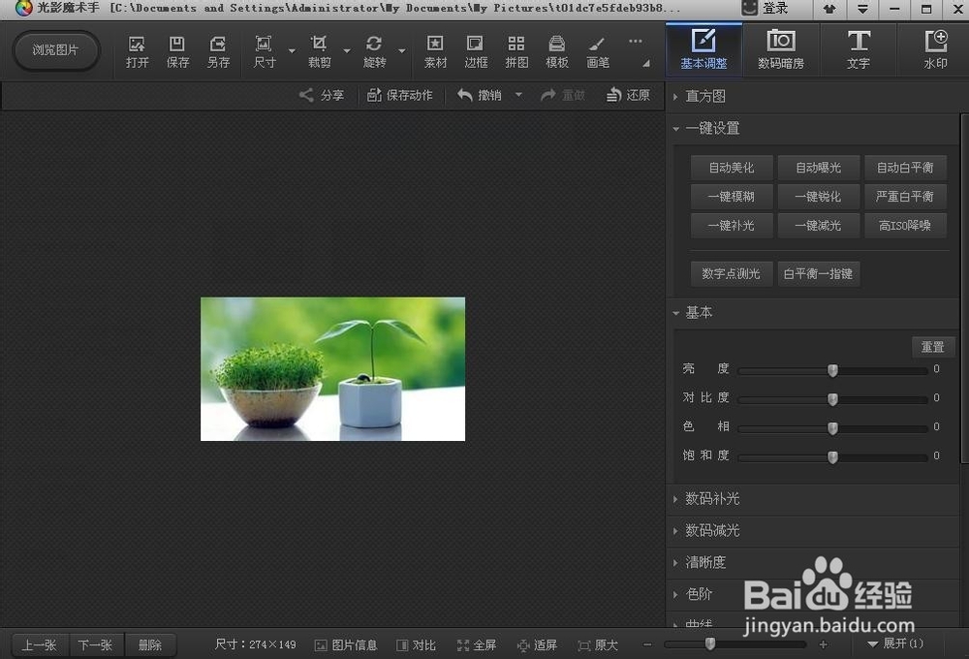Enter 全屏 fullscreen mode
The width and height of the screenshot is (969, 659).
(x=477, y=645)
